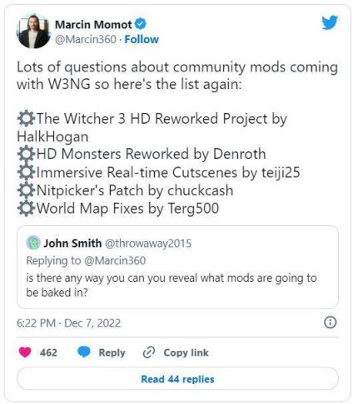Viewport: 358px width, 404px height.
Task: Click the Copy link label
Action: [x=186, y=352]
